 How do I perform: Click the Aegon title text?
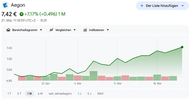point(18,5)
